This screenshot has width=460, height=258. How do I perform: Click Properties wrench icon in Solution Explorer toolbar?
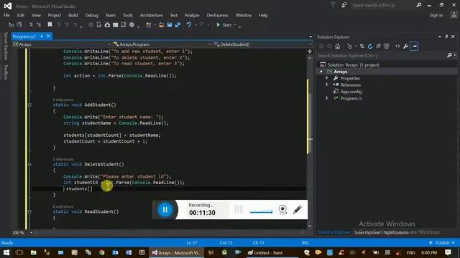[405, 46]
